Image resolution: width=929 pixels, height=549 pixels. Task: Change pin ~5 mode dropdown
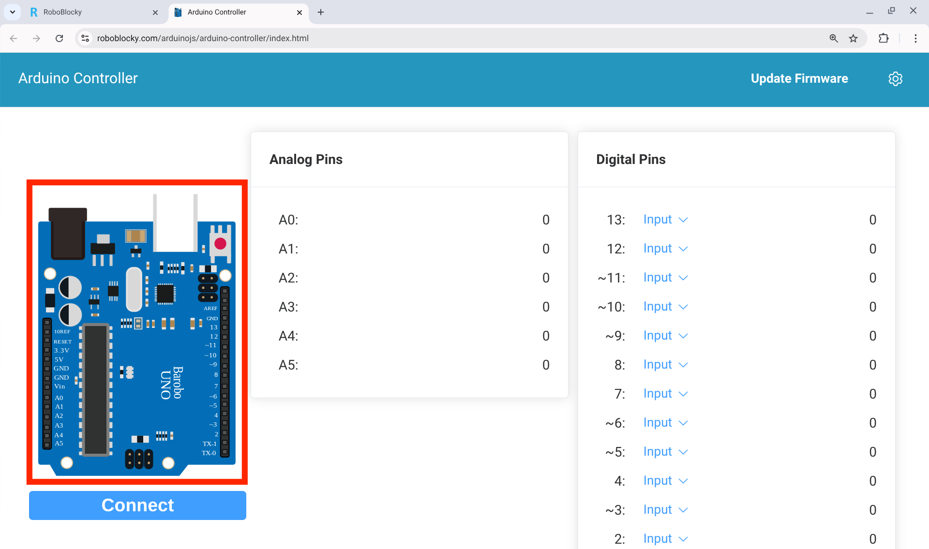(665, 452)
